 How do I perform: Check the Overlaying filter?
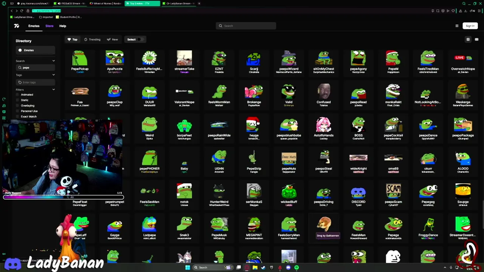[x=17, y=105]
